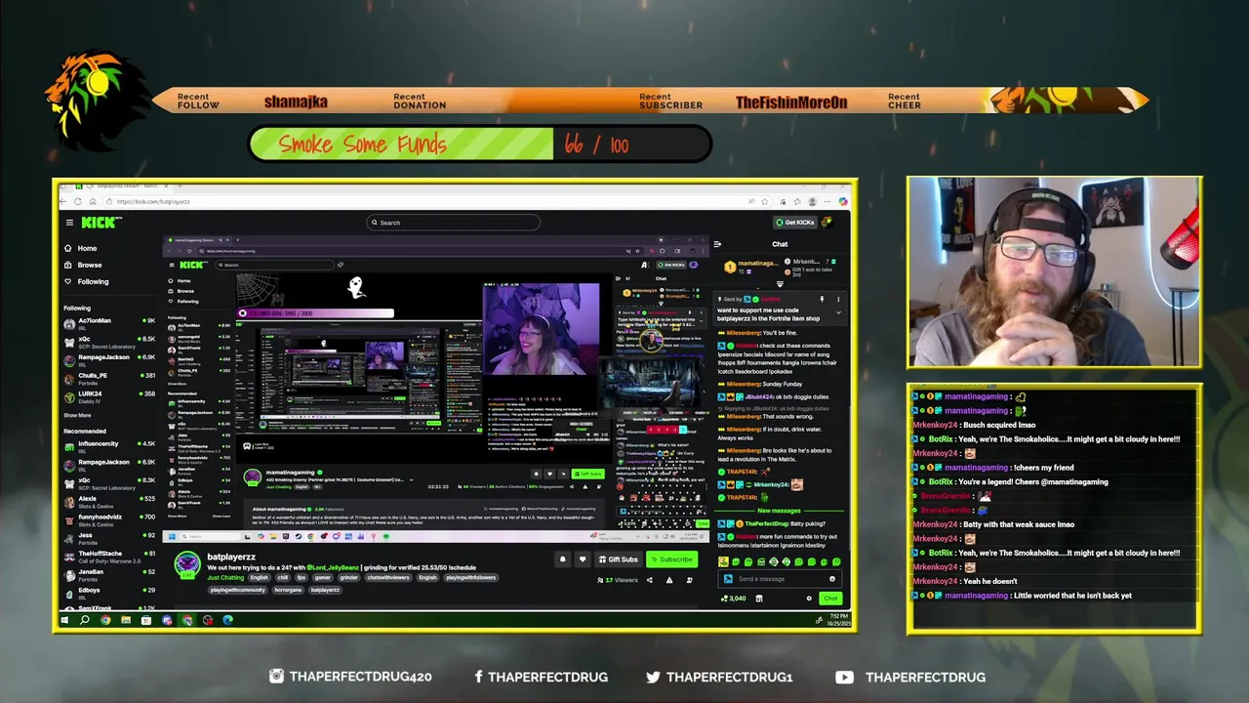Send message with green Chat button
The height and width of the screenshot is (703, 1249).
pos(830,599)
